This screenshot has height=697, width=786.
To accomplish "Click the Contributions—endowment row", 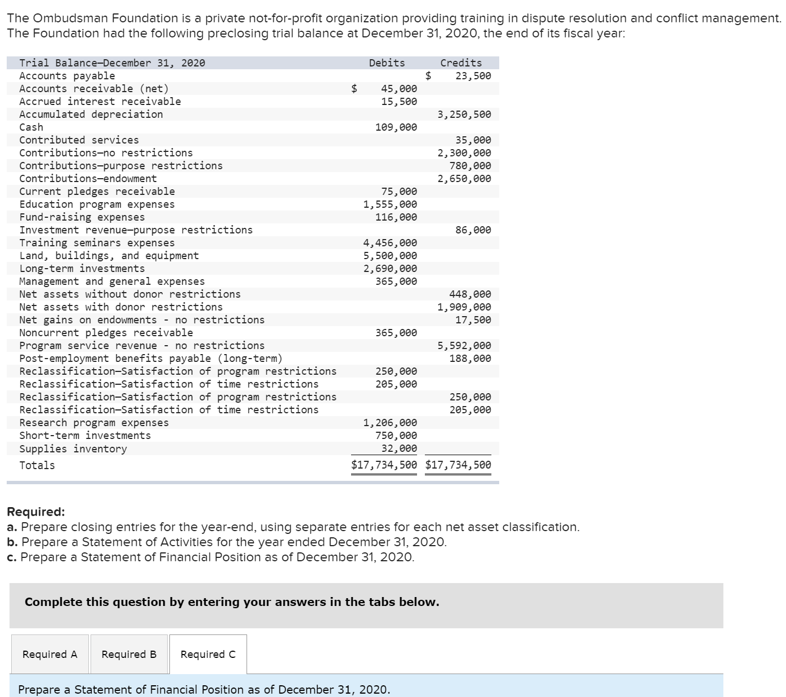I will click(x=88, y=178).
